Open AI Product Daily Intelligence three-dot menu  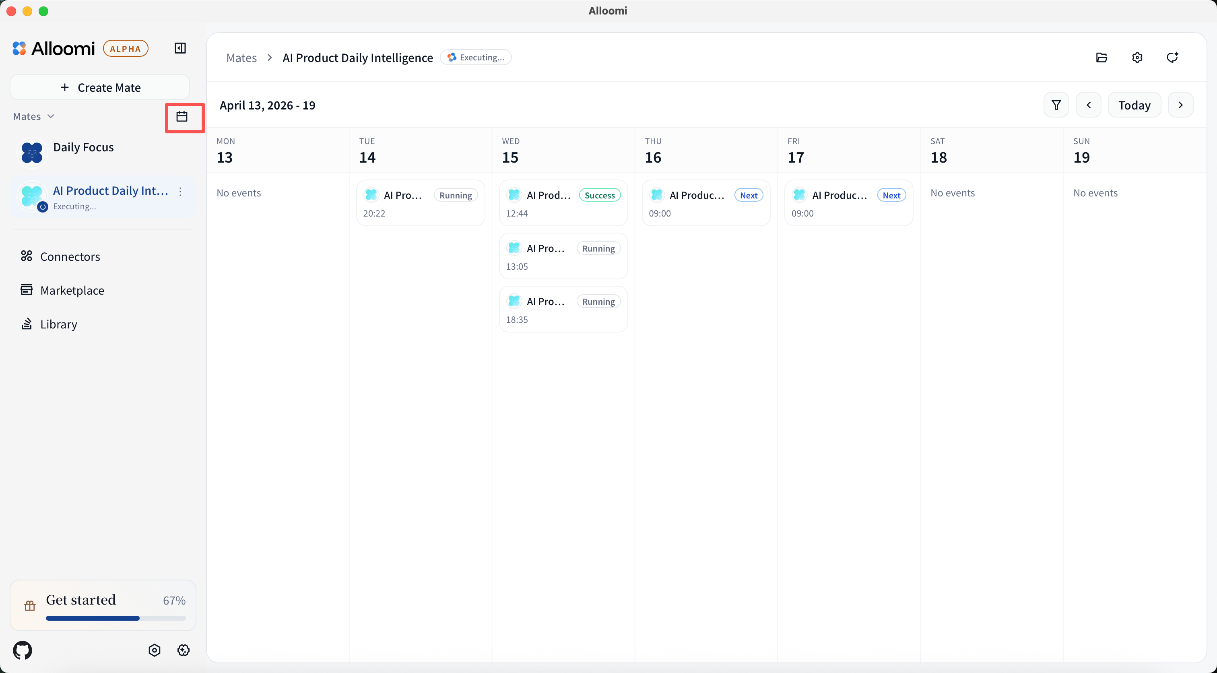[180, 192]
